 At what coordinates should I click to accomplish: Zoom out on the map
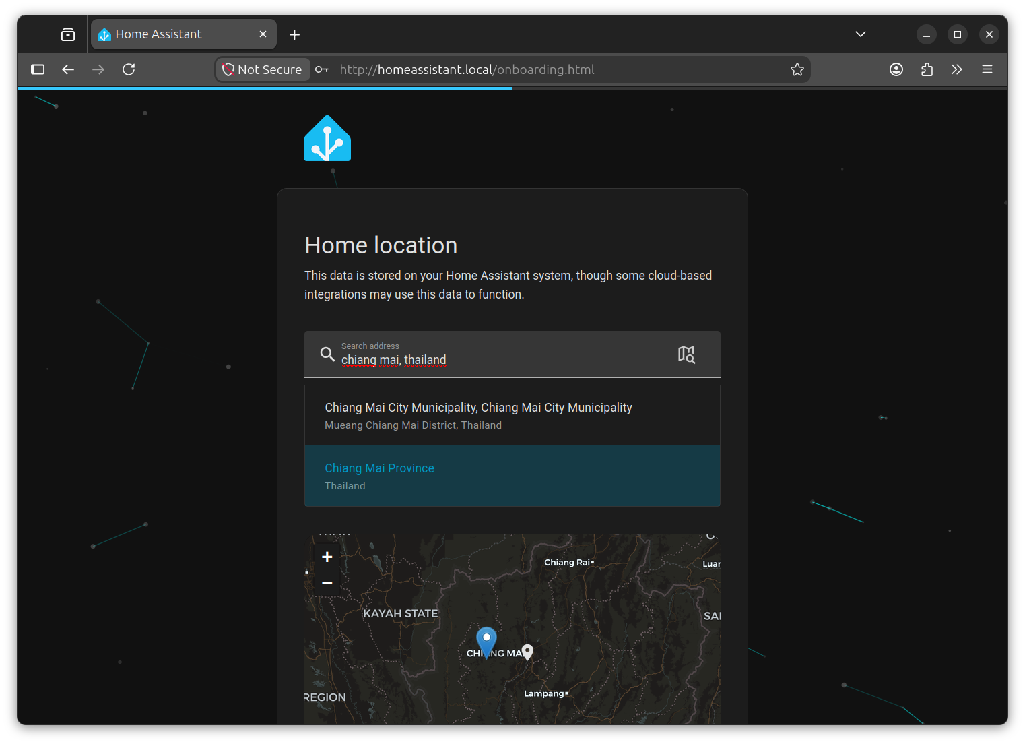click(x=327, y=582)
